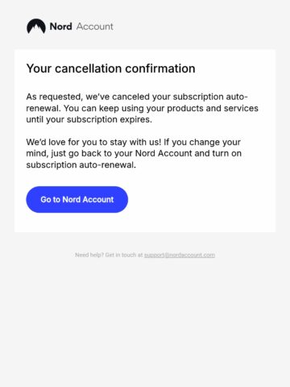
Task: Click the bold "Nord" wordmark in header
Action: (61, 27)
